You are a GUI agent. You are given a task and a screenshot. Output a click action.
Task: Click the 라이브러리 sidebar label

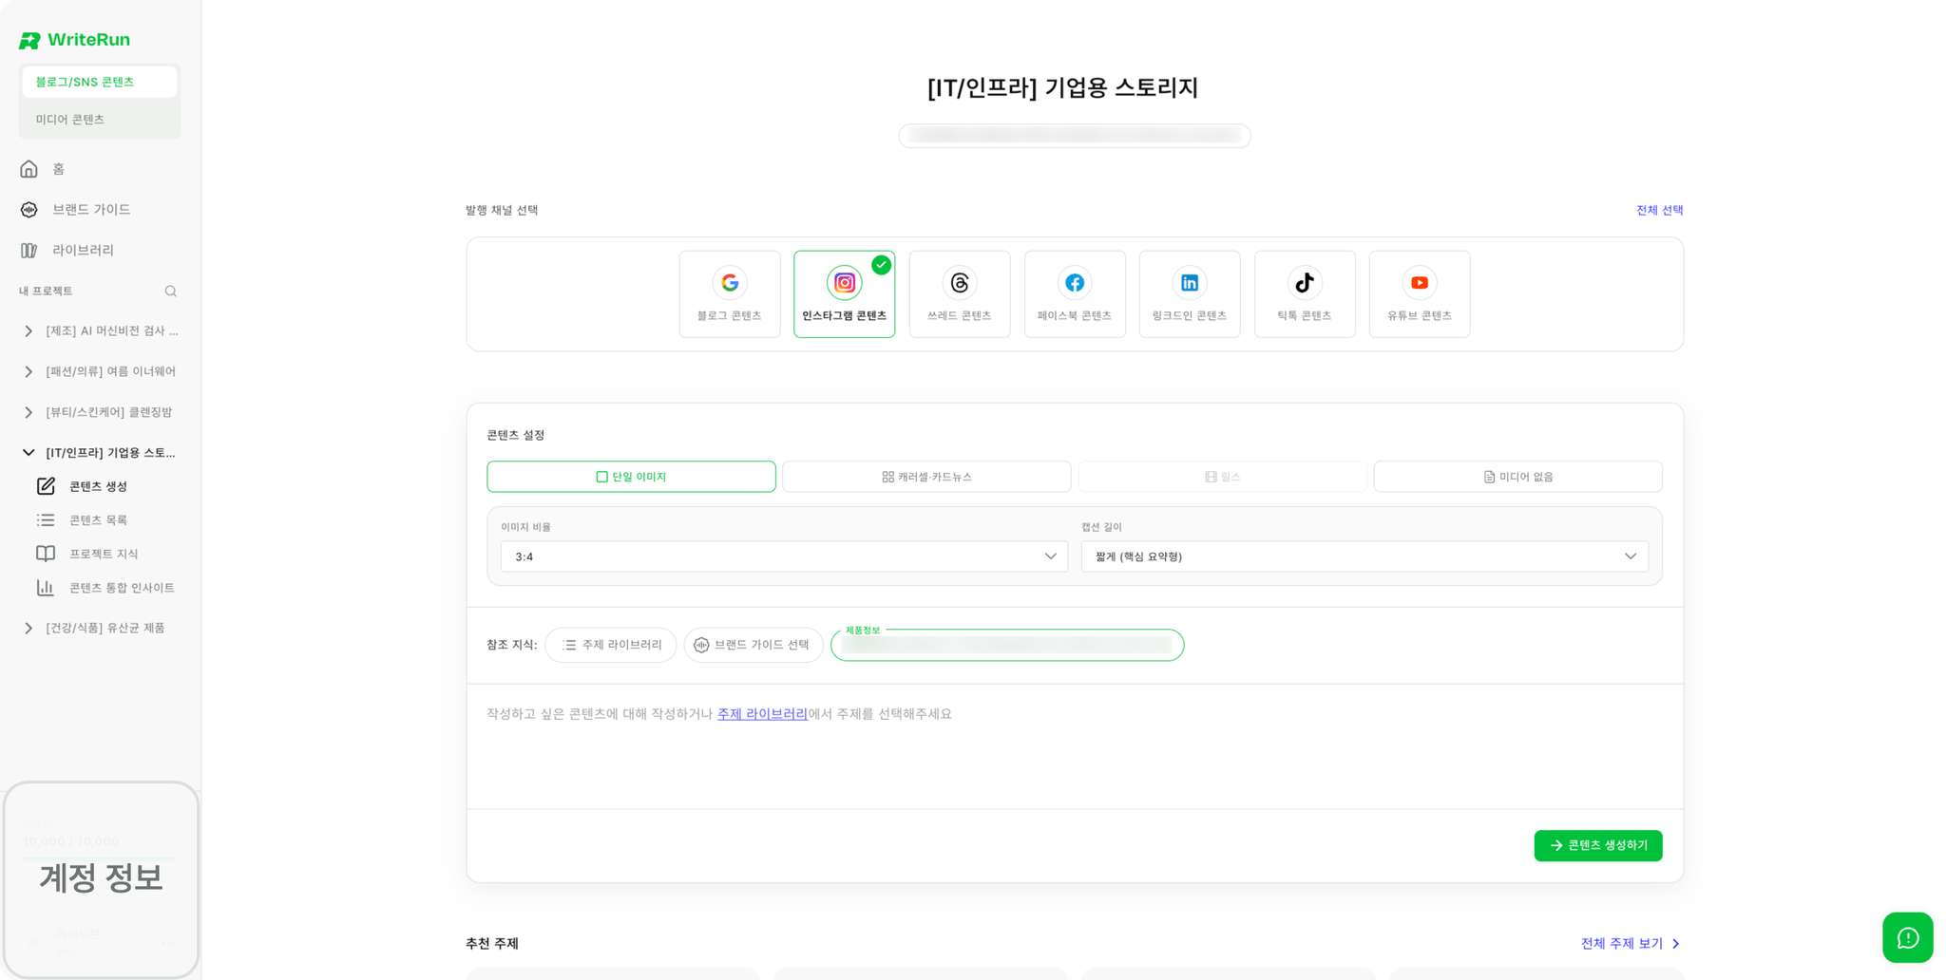point(83,251)
